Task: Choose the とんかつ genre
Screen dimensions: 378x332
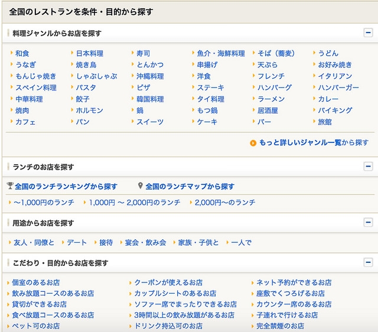Action: click(x=150, y=64)
